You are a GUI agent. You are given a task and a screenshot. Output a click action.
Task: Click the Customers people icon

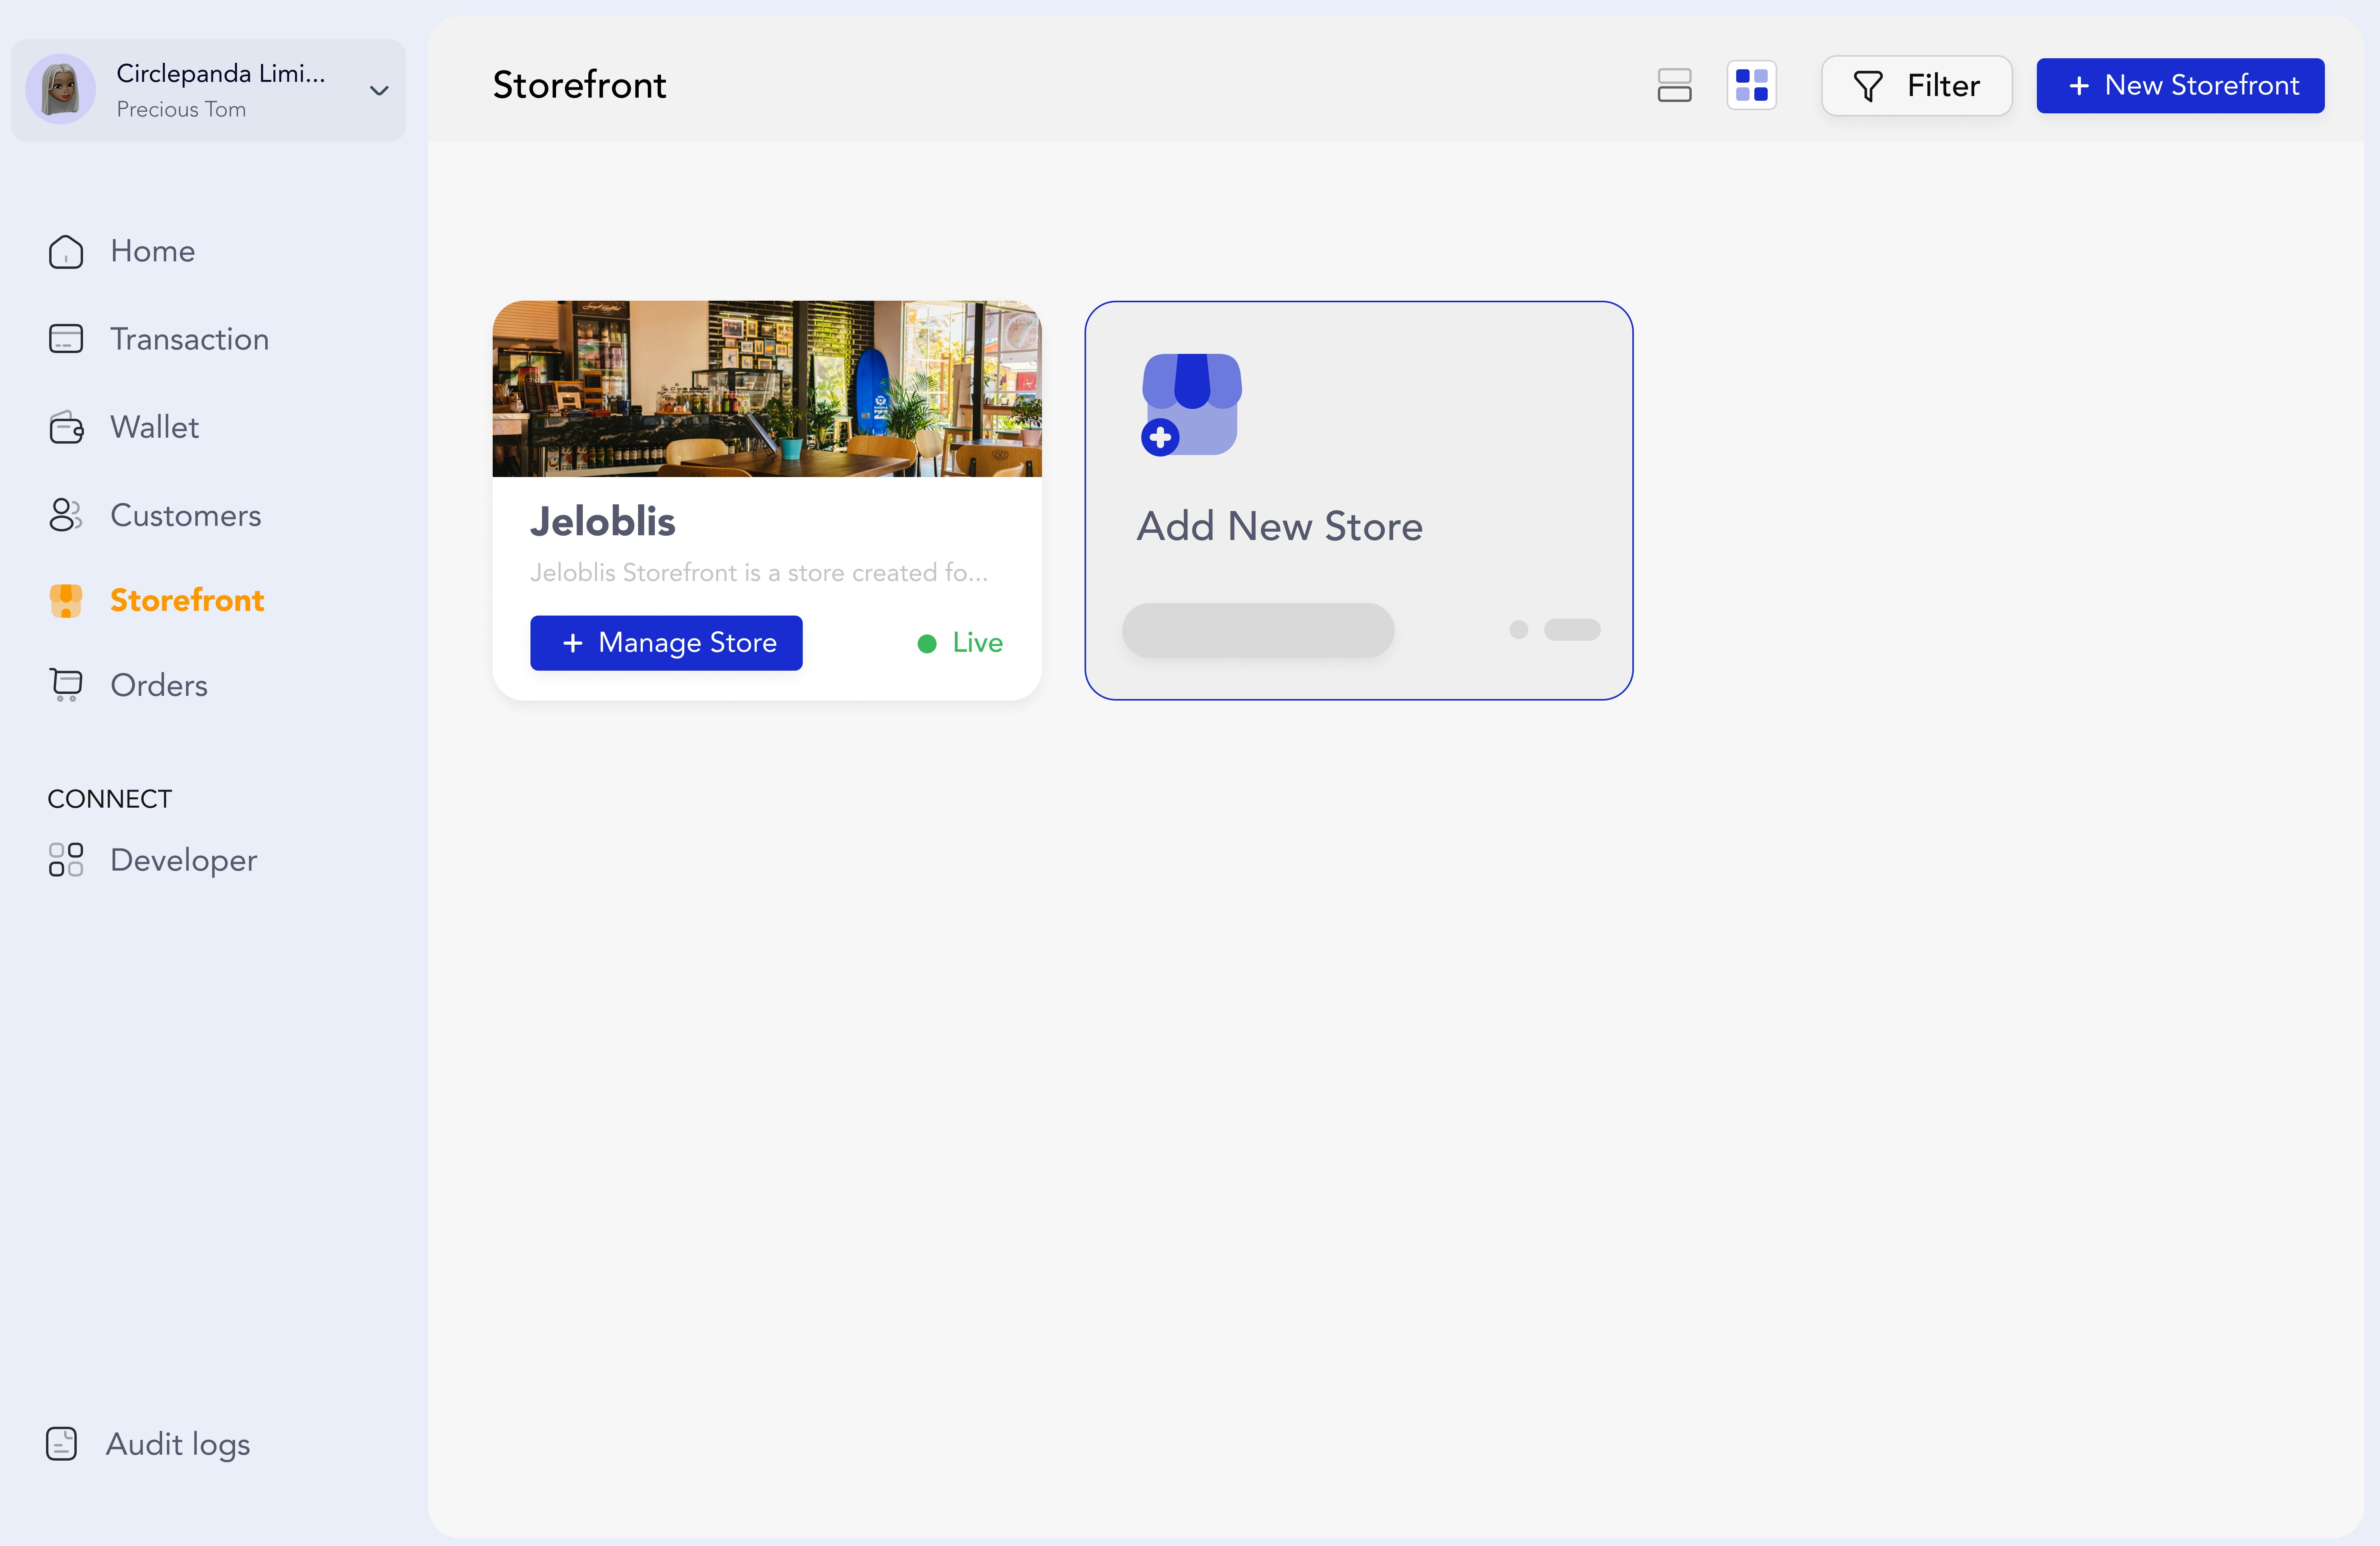66,515
